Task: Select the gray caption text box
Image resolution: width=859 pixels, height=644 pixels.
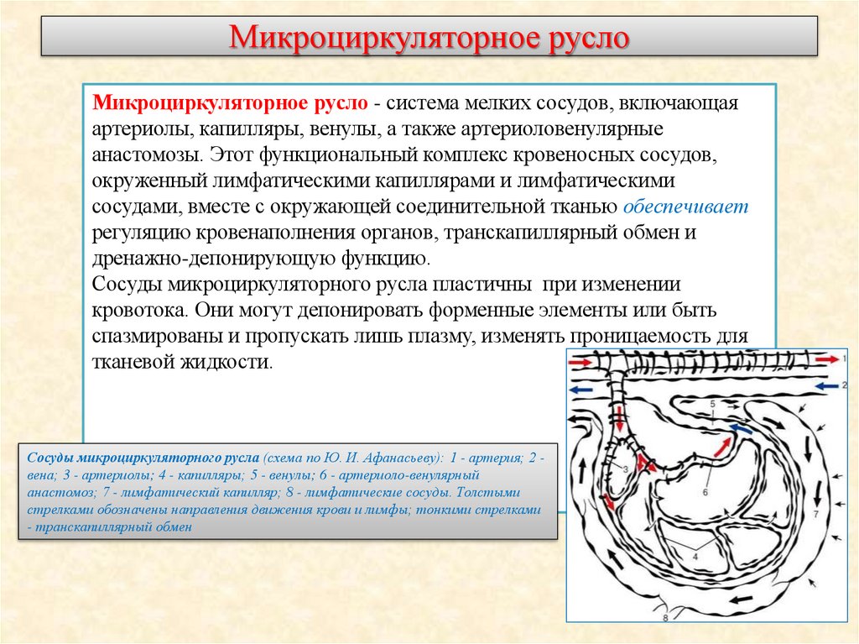Action: point(285,491)
